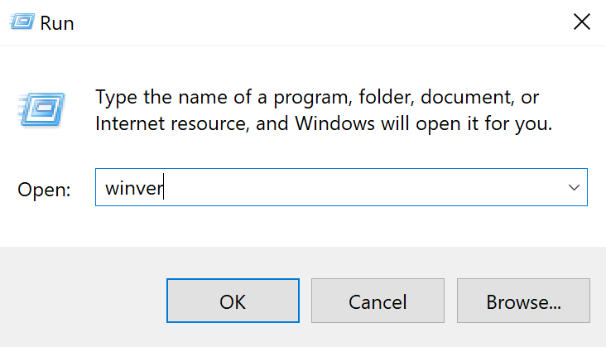Click inside the Open text field
Image resolution: width=606 pixels, height=347 pixels.
[x=331, y=188]
